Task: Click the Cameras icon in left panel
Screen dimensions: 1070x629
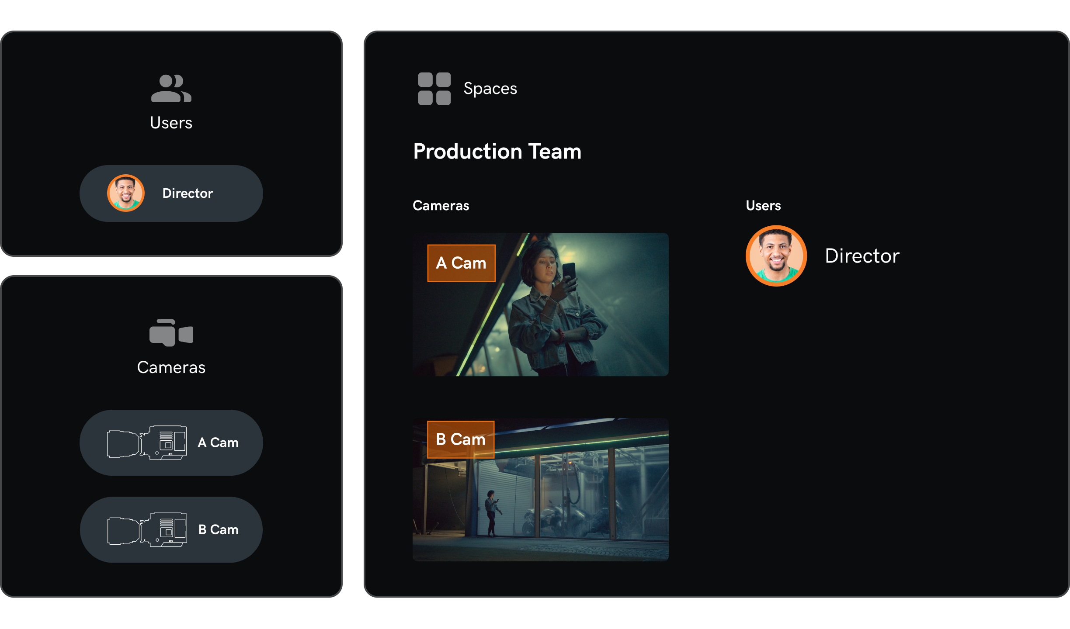Action: point(171,333)
